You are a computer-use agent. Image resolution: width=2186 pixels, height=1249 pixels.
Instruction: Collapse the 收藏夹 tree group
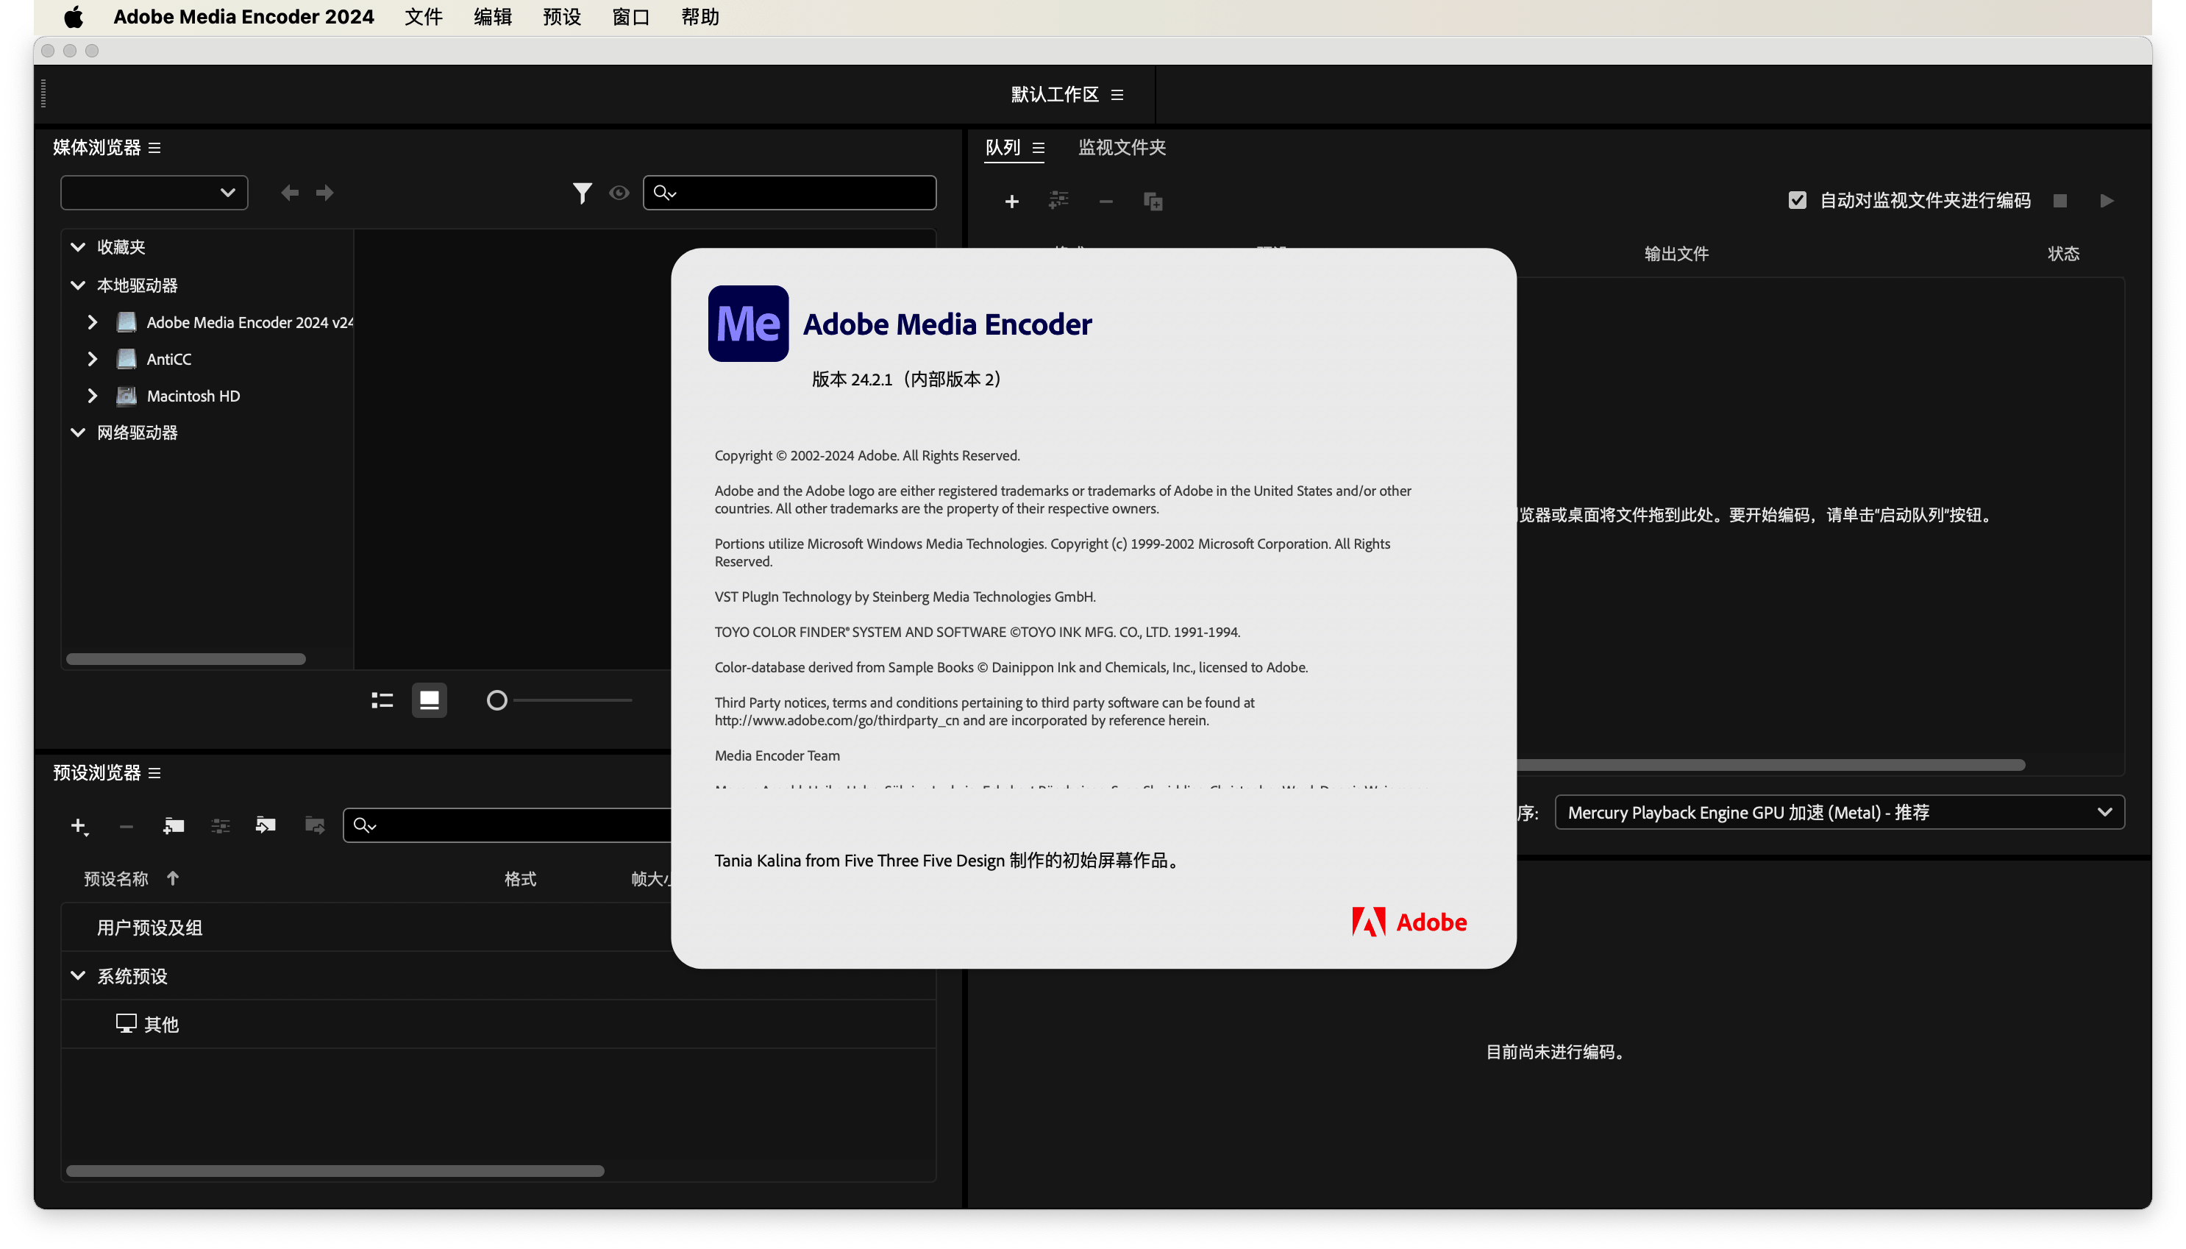78,247
